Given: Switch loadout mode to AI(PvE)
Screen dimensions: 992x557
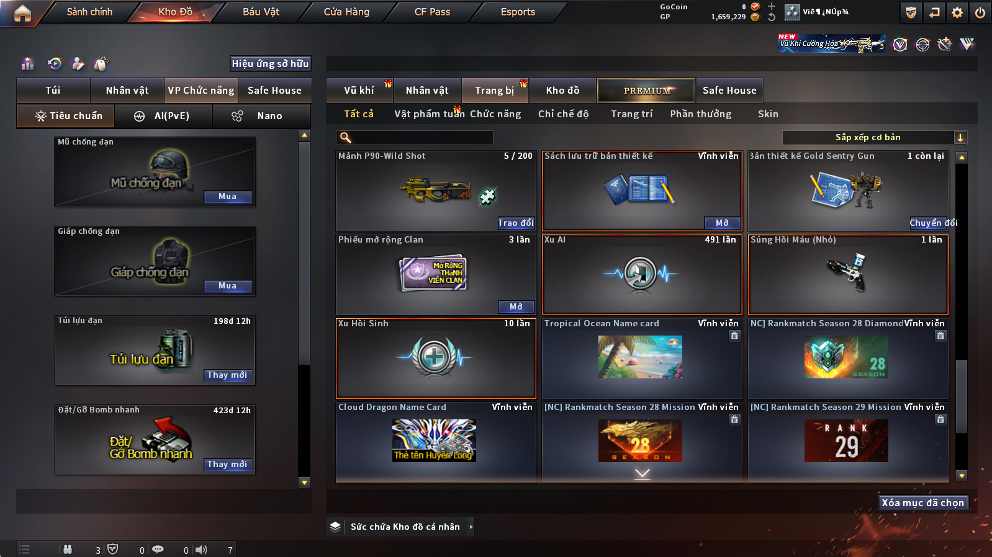Looking at the screenshot, I should point(164,116).
